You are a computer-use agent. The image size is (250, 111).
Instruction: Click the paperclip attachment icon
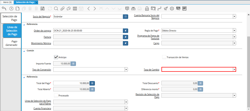(62, 9)
